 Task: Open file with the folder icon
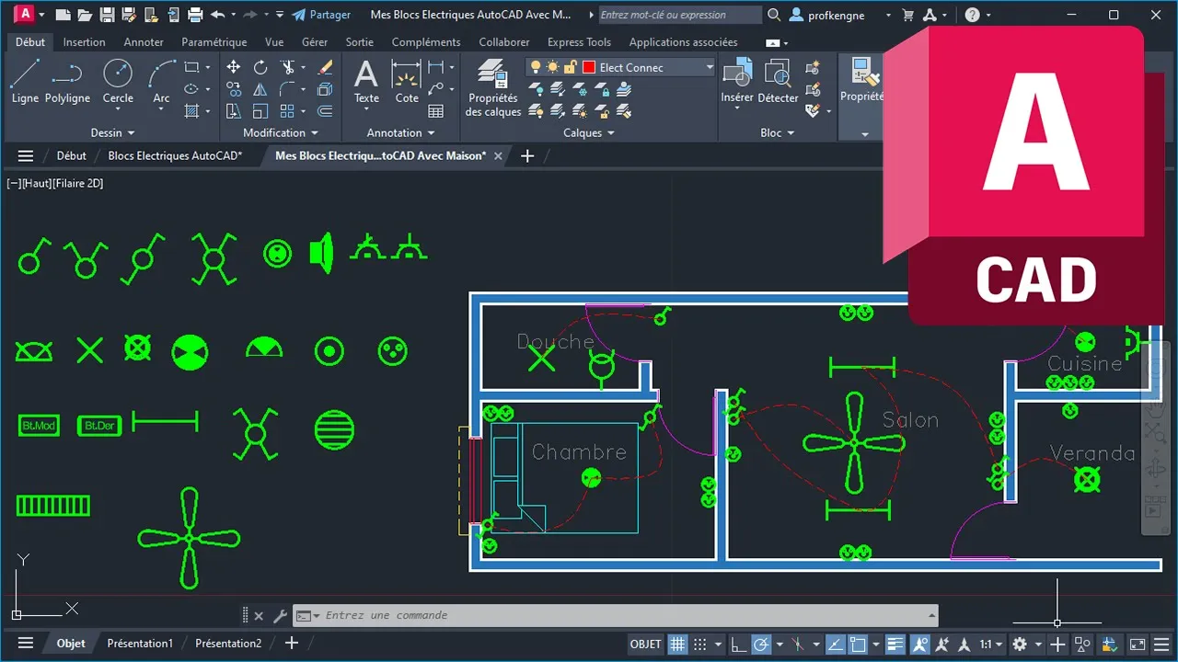[85, 15]
